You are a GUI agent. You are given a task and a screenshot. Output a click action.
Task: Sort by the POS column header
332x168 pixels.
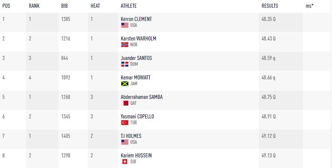pyautogui.click(x=6, y=6)
